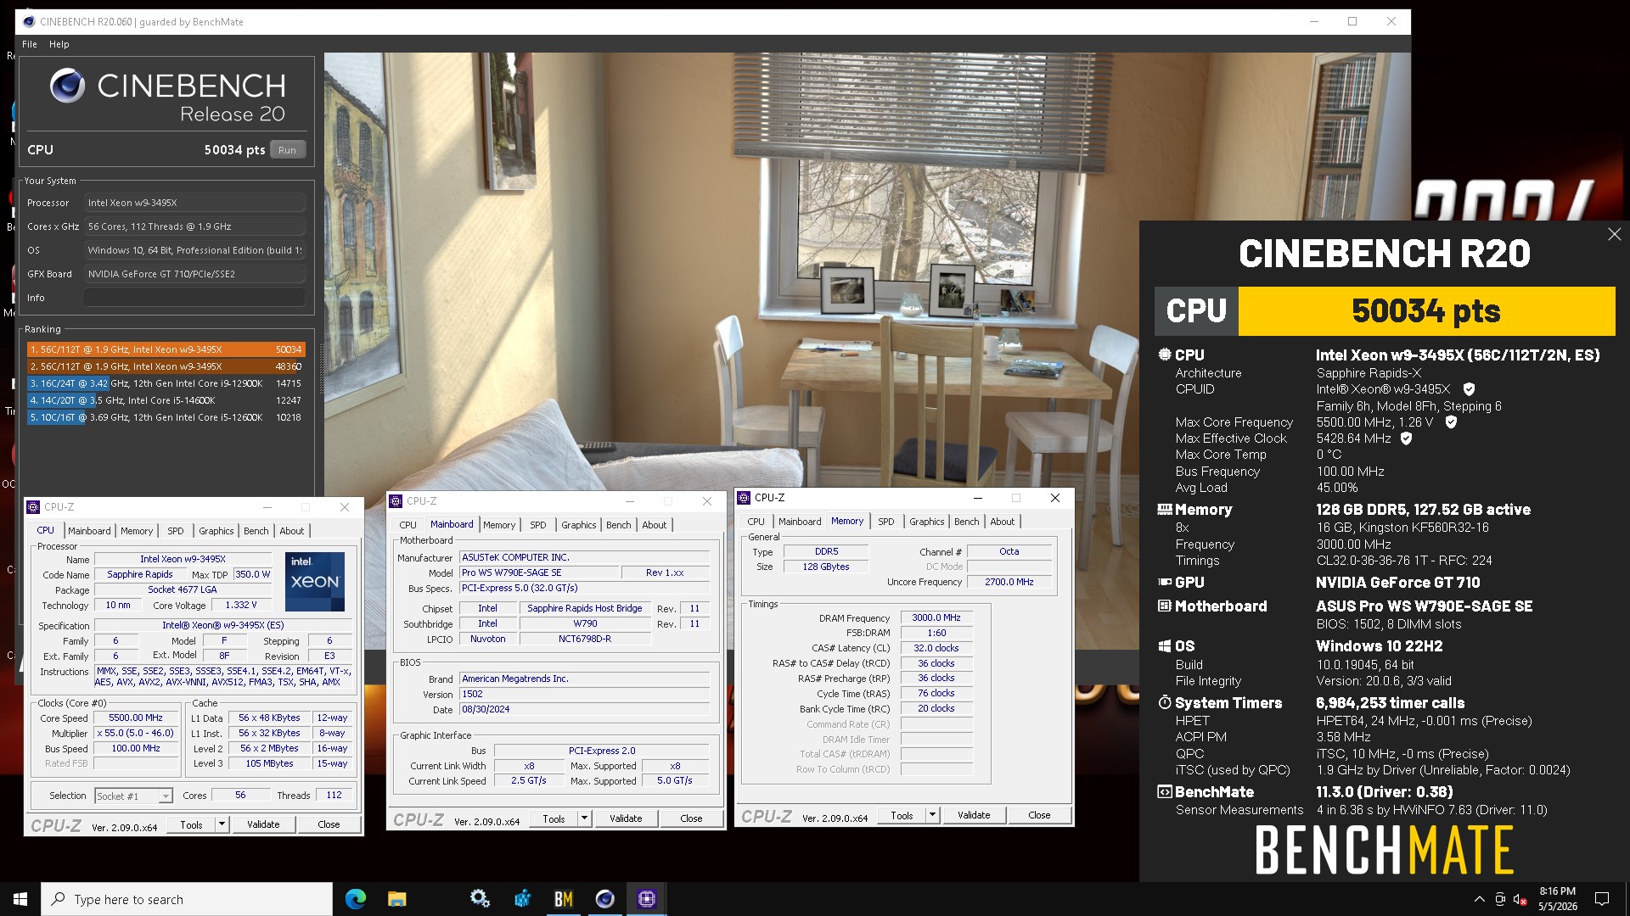Click the memory icon beside Memory heading

(1165, 510)
